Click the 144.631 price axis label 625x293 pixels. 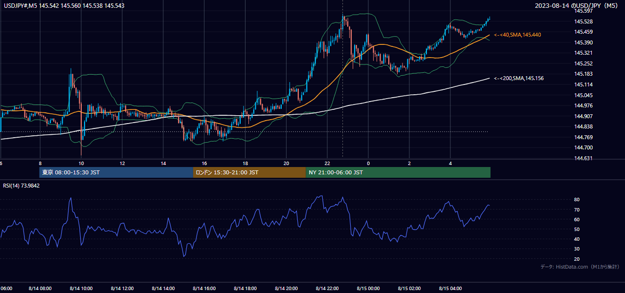pos(583,158)
